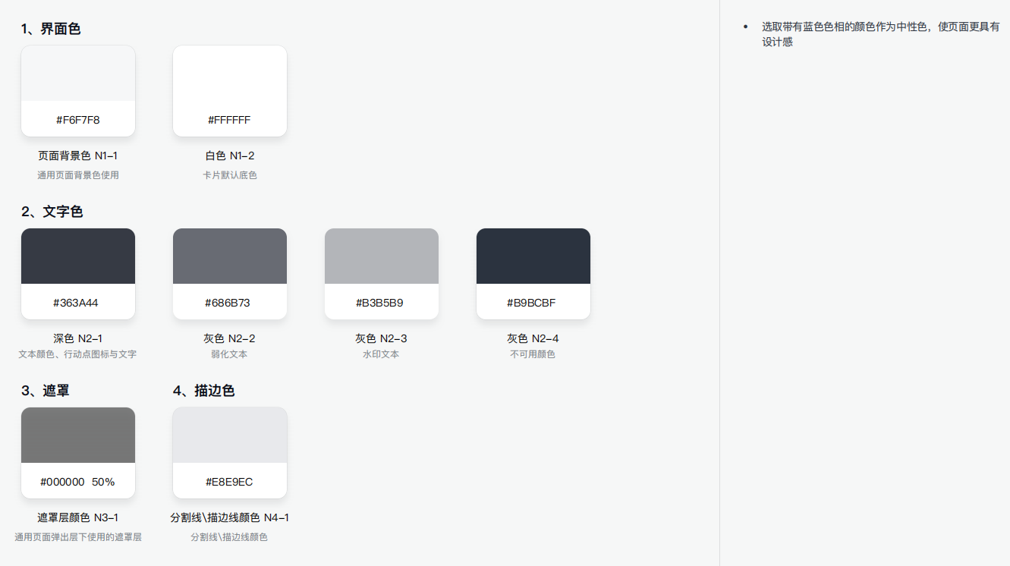Viewport: 1010px width, 566px height.
Task: Click the description '不可用颜色'
Action: pyautogui.click(x=533, y=354)
